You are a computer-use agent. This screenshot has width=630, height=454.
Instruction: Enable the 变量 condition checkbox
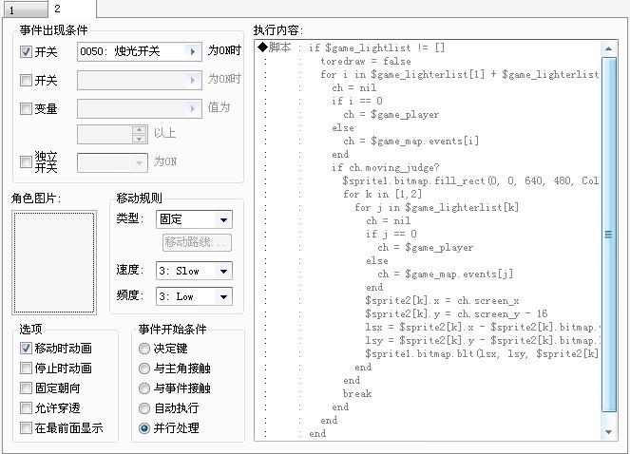click(26, 108)
